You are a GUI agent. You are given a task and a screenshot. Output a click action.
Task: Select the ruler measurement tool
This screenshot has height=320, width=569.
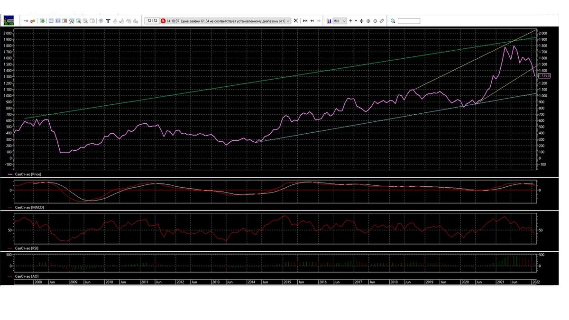pyautogui.click(x=382, y=21)
